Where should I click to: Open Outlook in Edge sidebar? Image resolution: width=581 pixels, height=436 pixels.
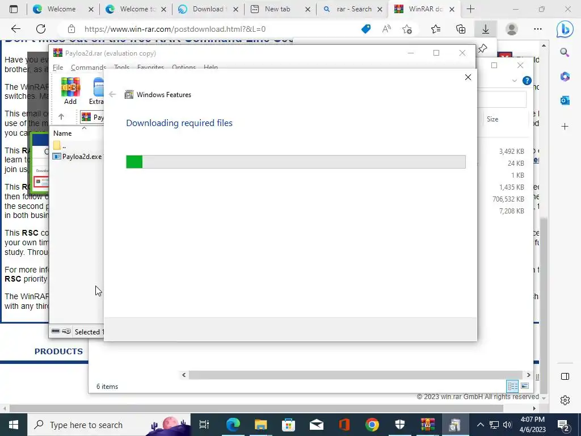565,100
